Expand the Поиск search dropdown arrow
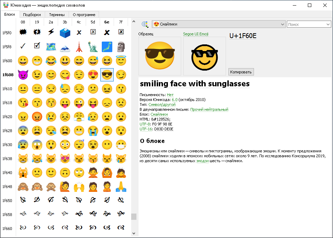 click(x=328, y=24)
